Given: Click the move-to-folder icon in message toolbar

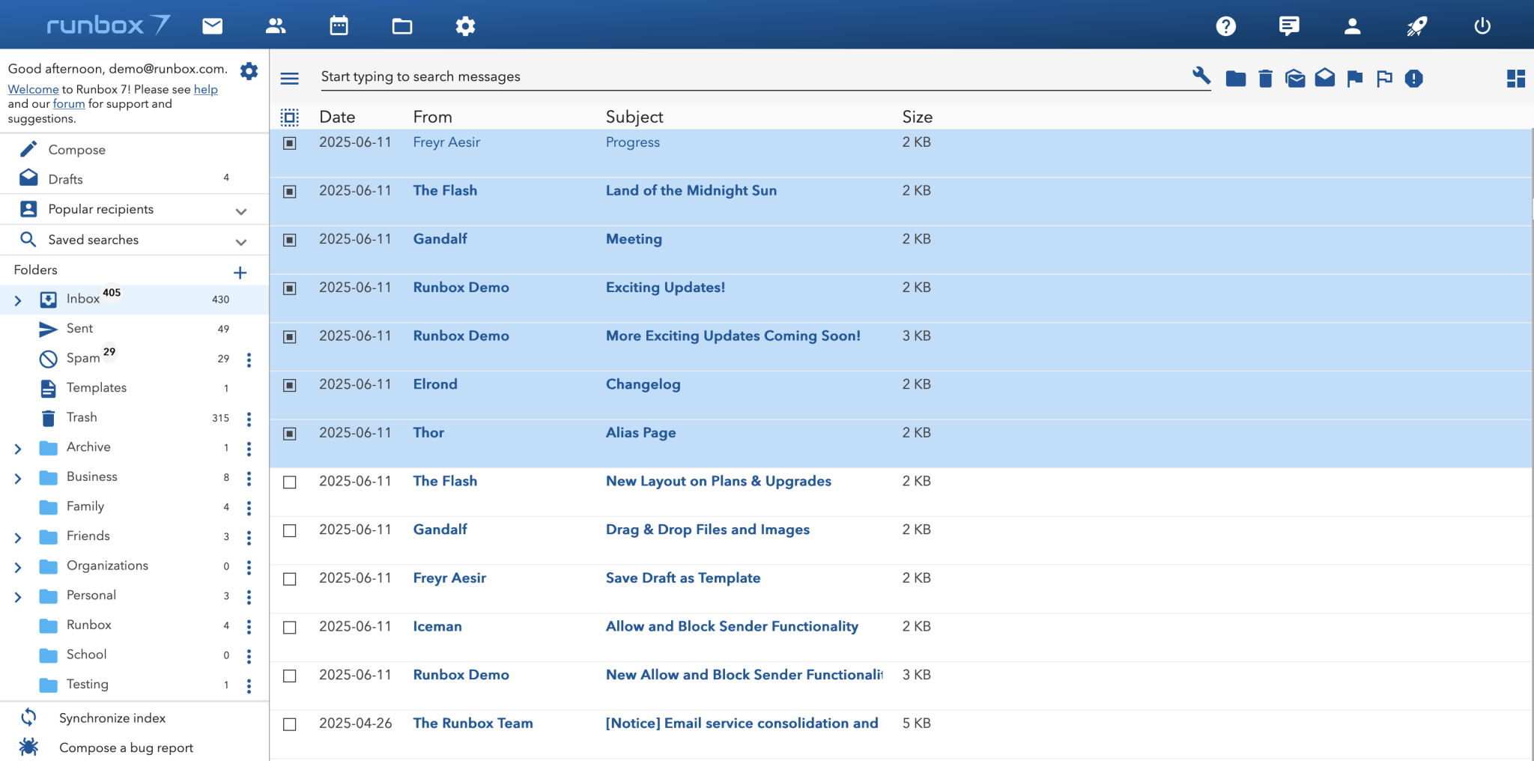Looking at the screenshot, I should [x=1235, y=78].
